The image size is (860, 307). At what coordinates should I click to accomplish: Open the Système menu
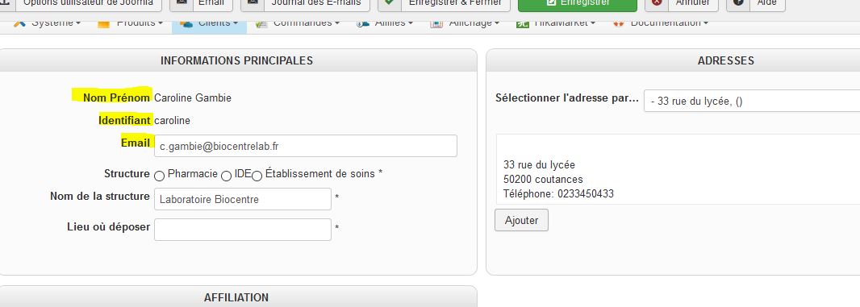point(47,23)
